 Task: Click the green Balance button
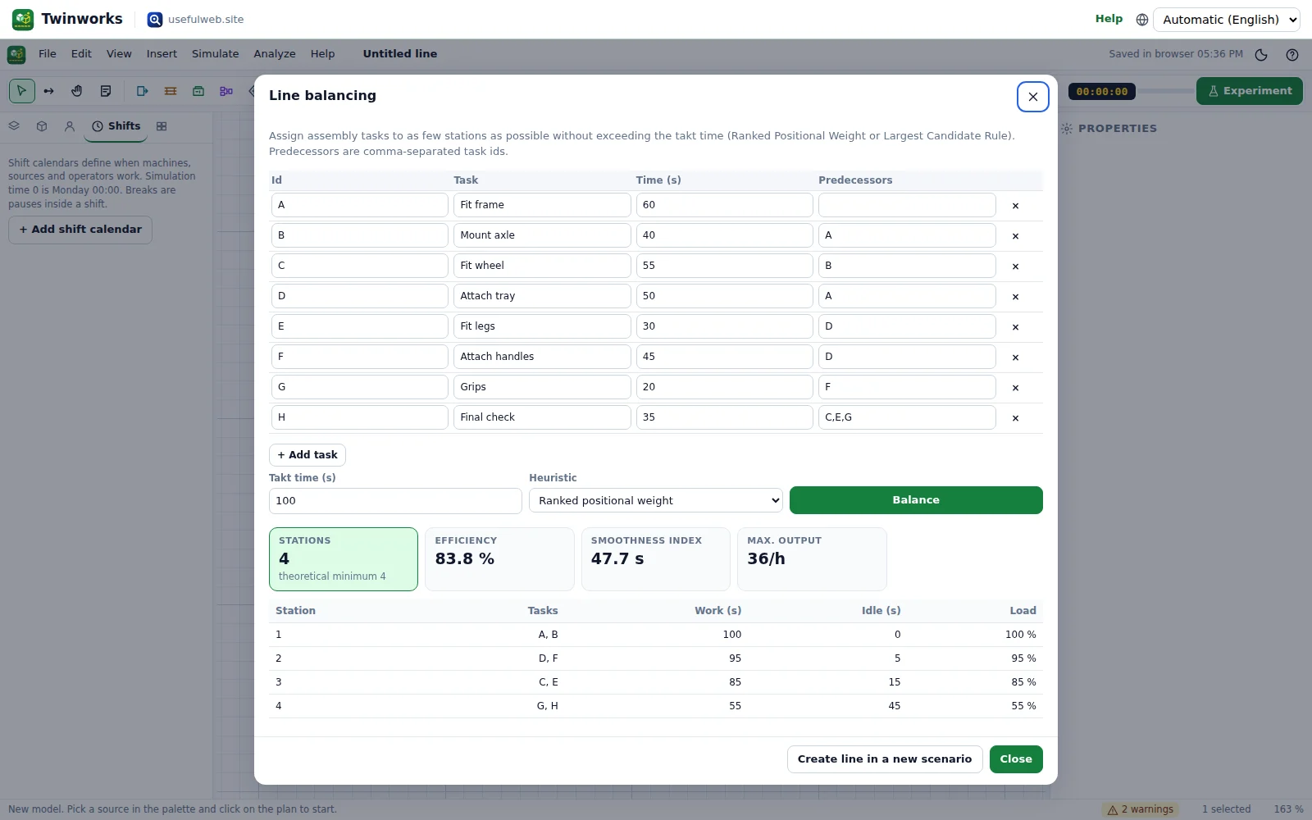click(x=916, y=500)
